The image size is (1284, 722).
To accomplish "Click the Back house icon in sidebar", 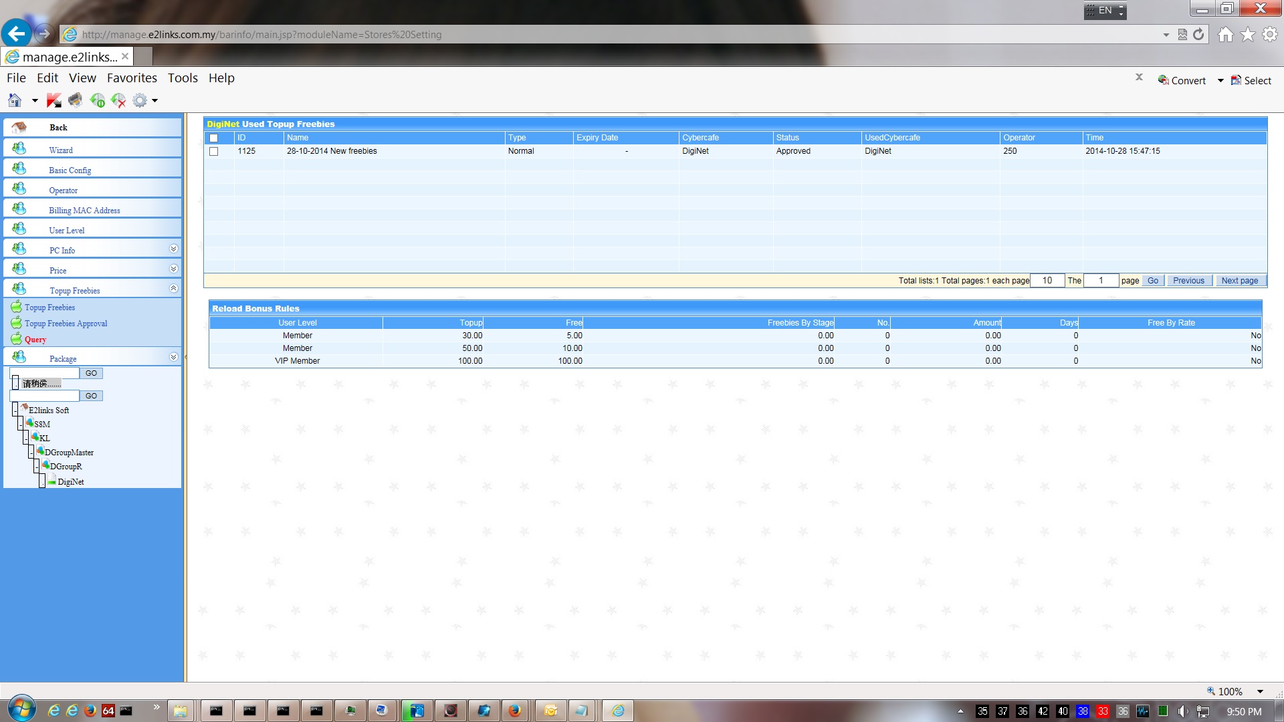I will [19, 127].
